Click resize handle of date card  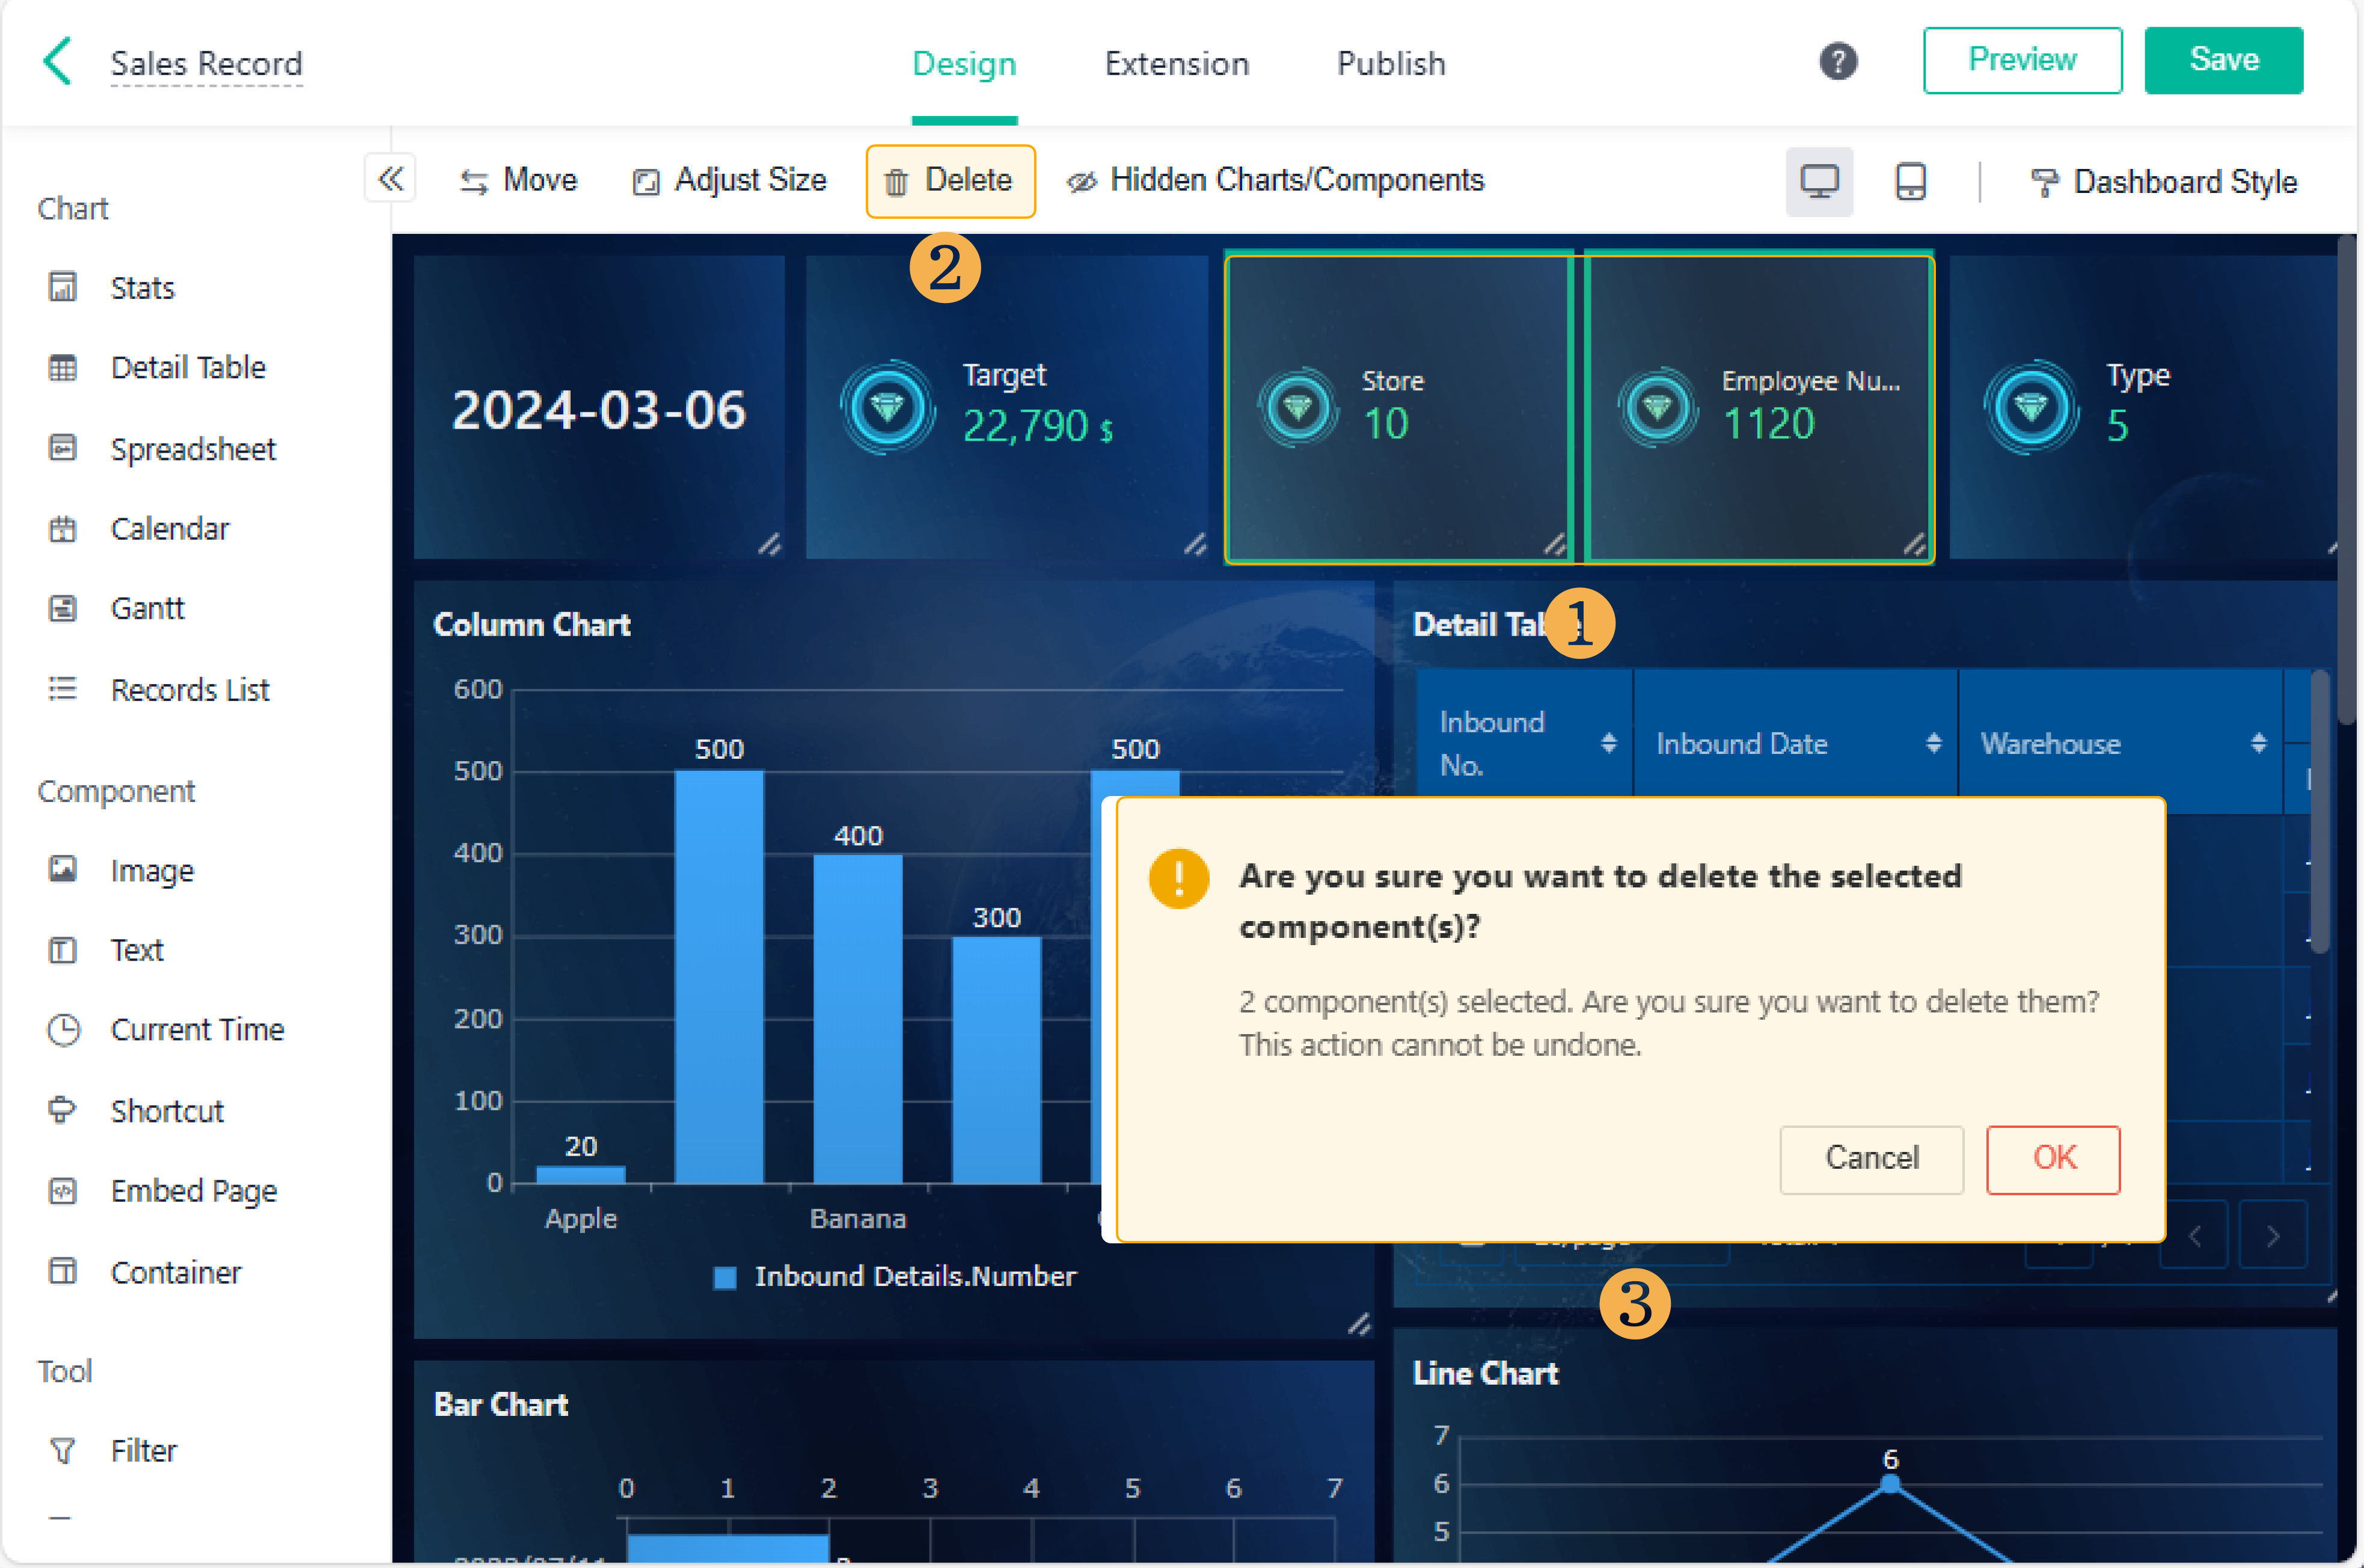[x=769, y=544]
